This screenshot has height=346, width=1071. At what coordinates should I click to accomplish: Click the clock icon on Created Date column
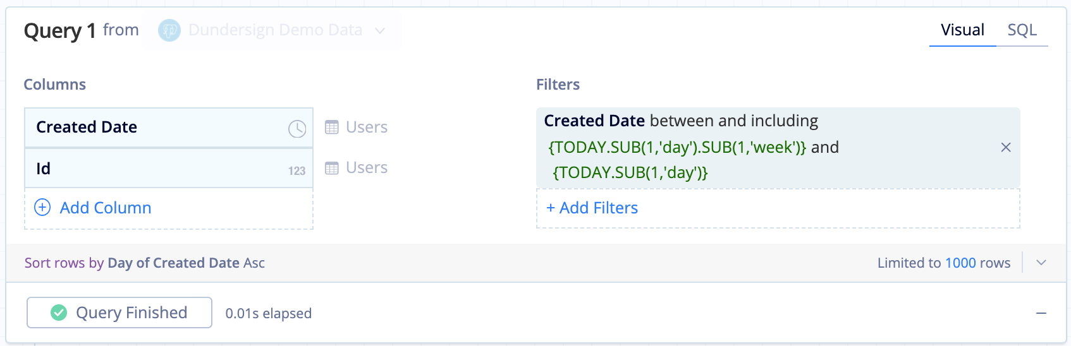297,129
